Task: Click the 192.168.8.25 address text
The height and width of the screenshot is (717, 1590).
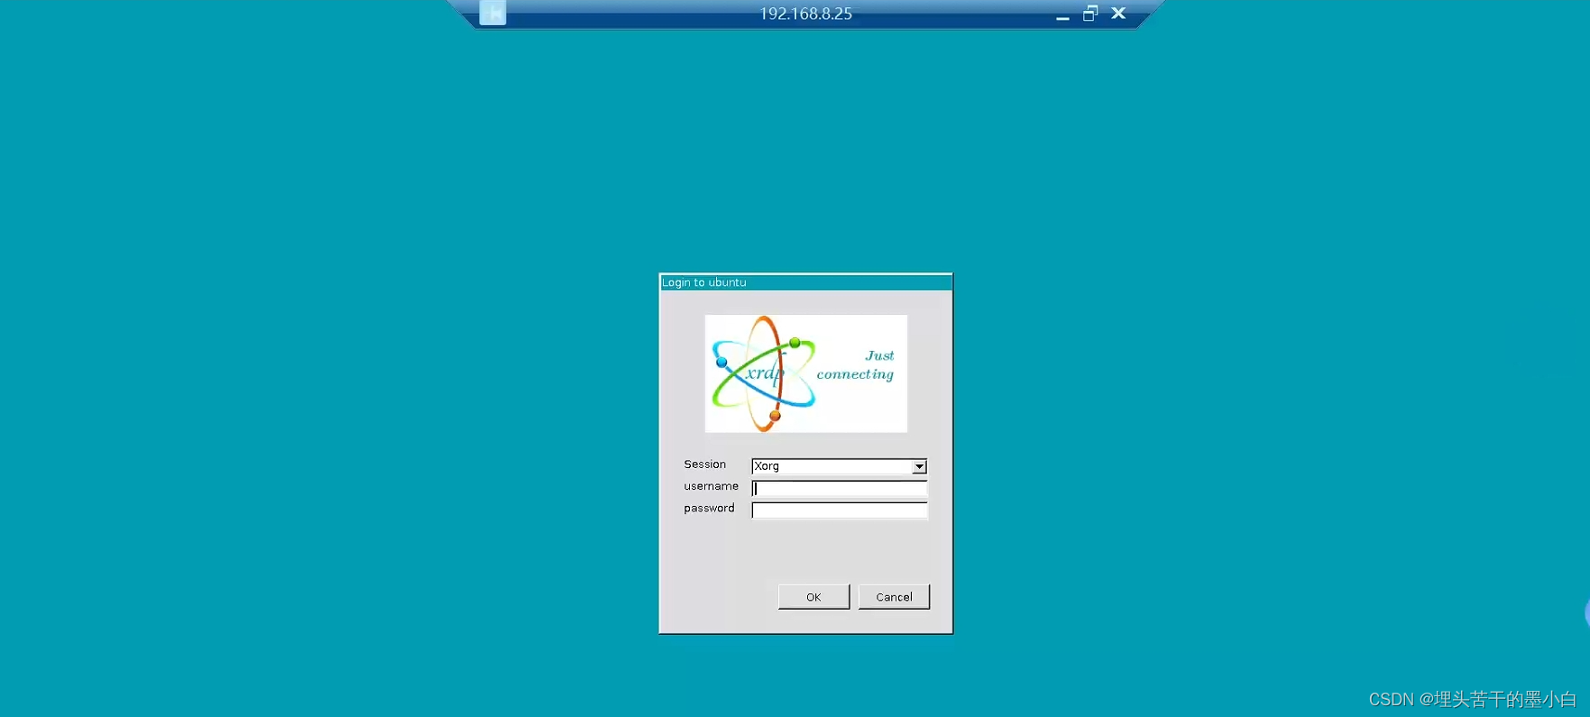Action: click(x=805, y=14)
